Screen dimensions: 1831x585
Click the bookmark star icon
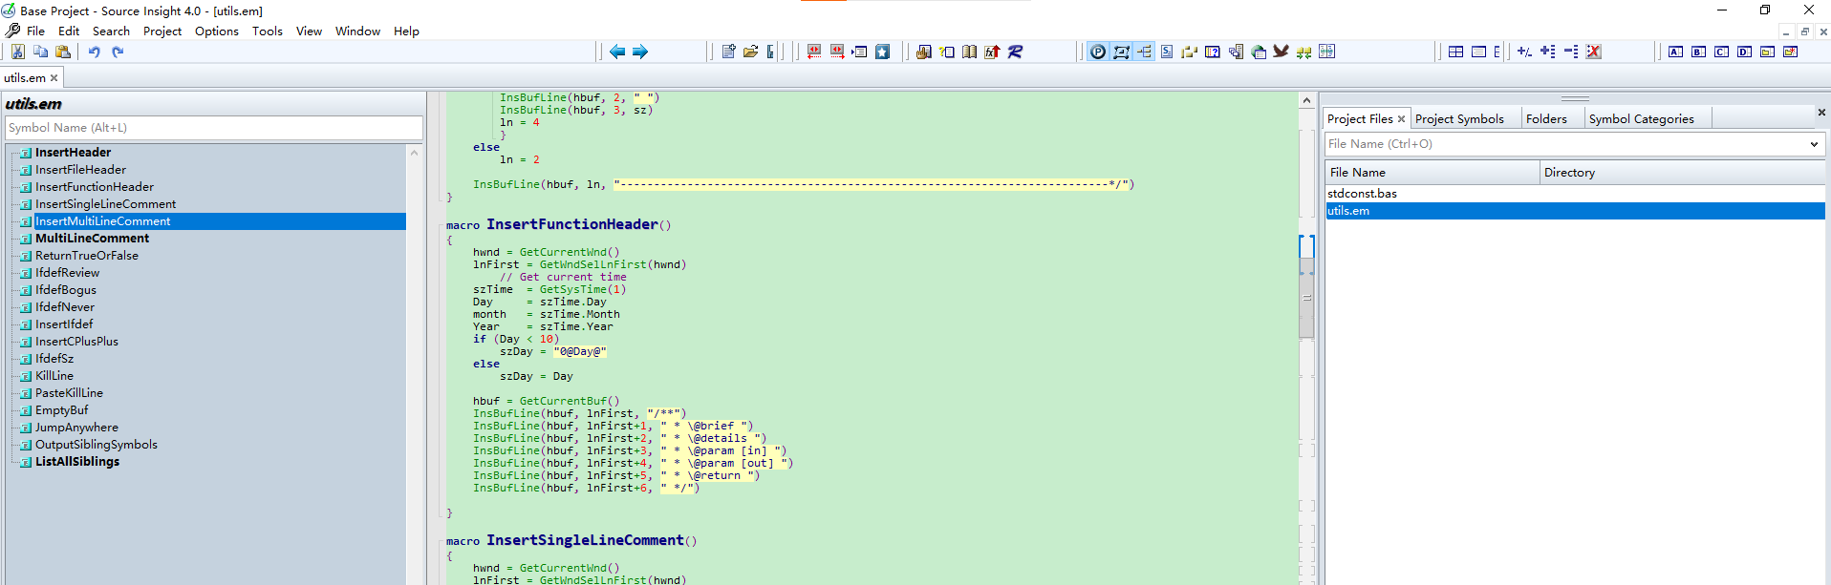pyautogui.click(x=882, y=52)
